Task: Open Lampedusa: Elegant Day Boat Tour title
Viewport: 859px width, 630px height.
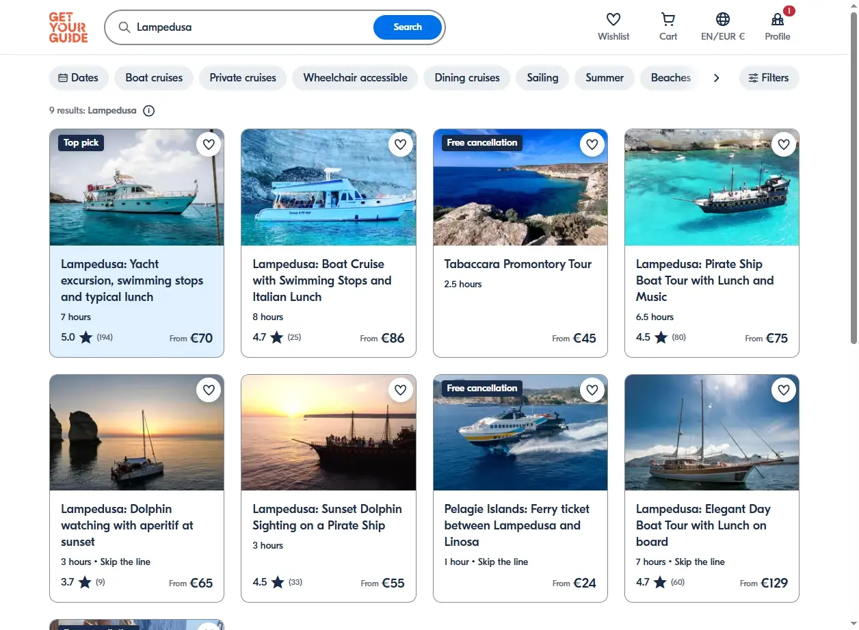Action: [x=703, y=525]
